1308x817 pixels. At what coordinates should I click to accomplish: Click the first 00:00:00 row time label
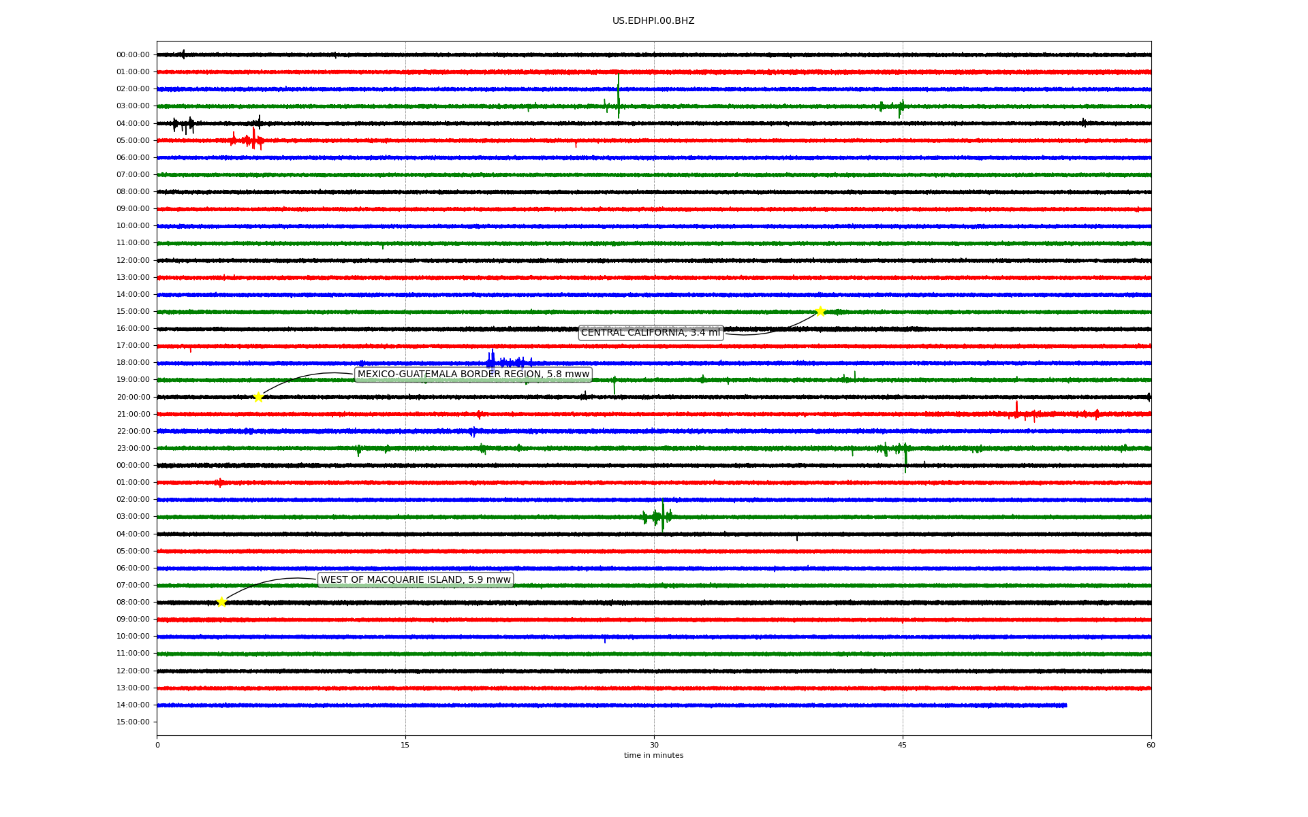coord(133,55)
